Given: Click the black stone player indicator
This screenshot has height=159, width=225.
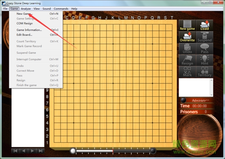Looking at the screenshot, I should point(183,100).
